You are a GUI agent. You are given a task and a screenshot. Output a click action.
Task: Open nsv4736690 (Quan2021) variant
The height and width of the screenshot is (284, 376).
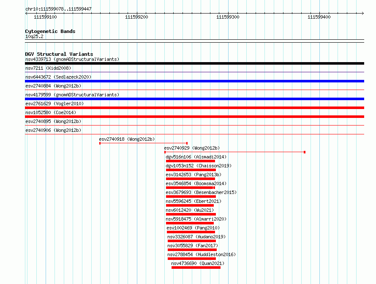[198, 263]
